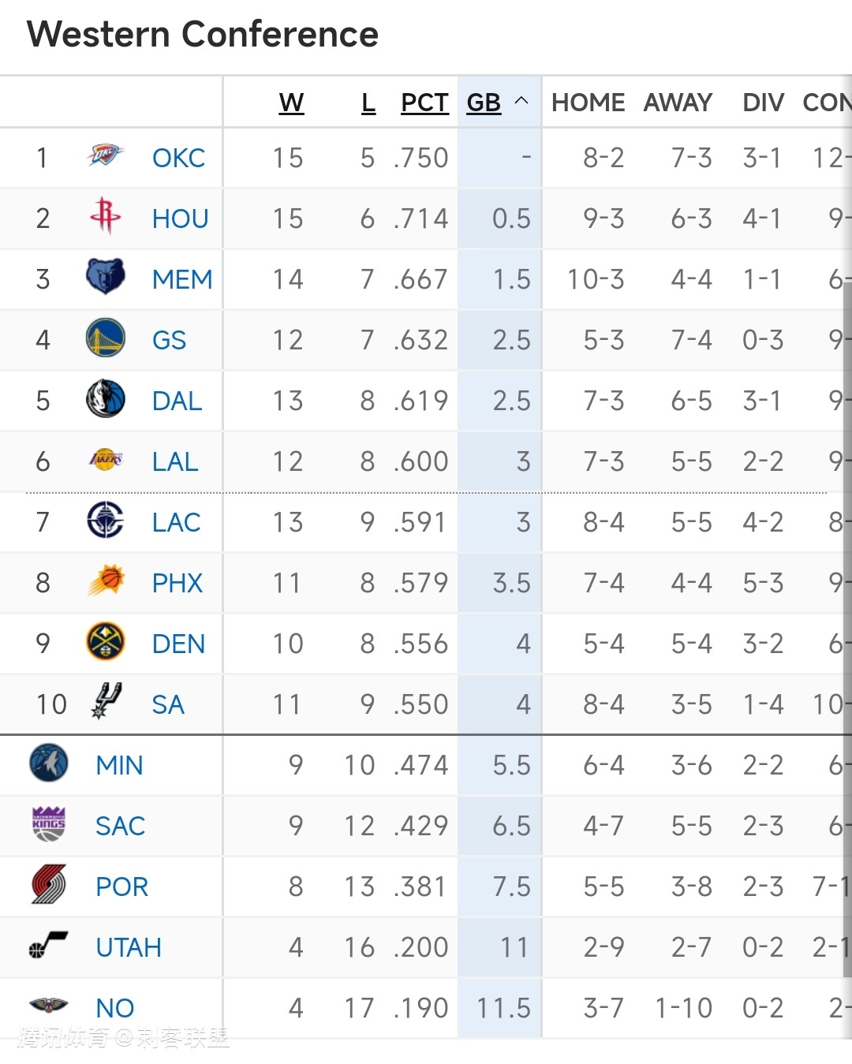The width and height of the screenshot is (852, 1064).
Task: Open the LAC team page link
Action: point(176,522)
